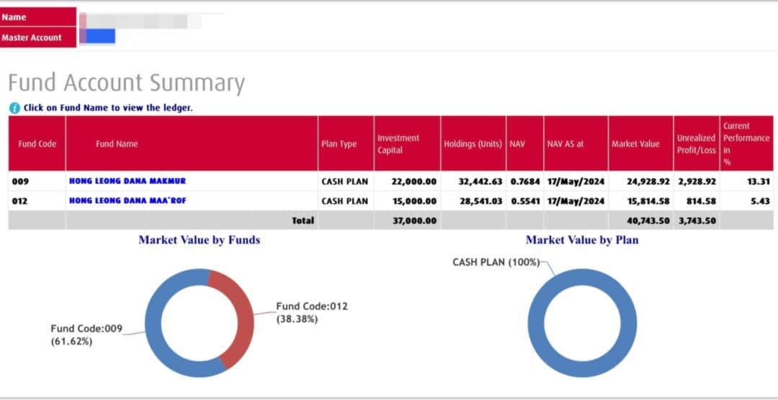Click the Holdings (Units) column header
Viewport: 778px width, 400px height.
[x=473, y=144]
